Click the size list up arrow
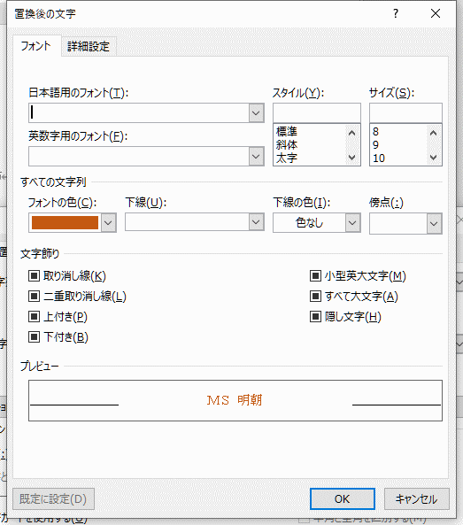The height and width of the screenshot is (525, 463). (433, 134)
